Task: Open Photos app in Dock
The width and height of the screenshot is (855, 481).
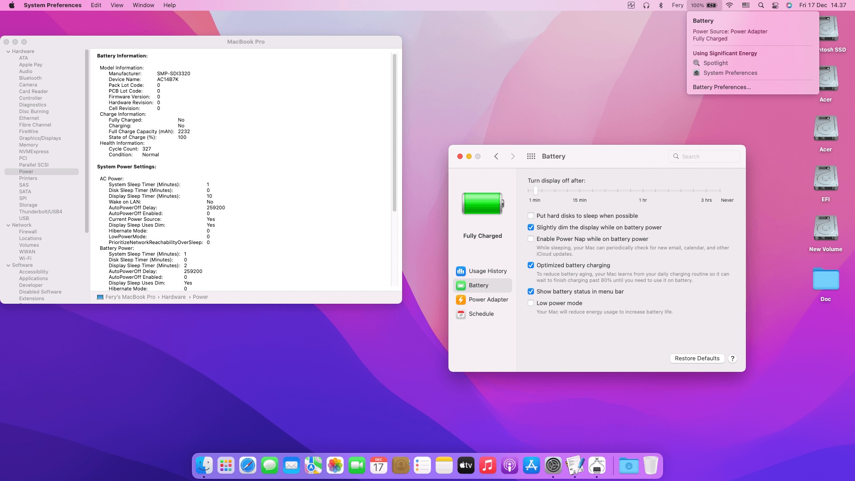Action: [x=335, y=466]
